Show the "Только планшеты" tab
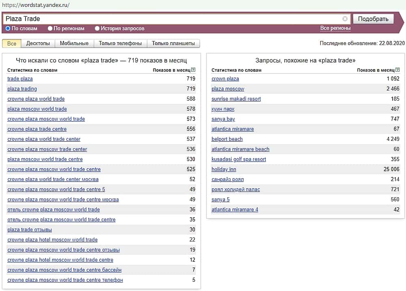The height and width of the screenshot is (291, 406). point(173,43)
